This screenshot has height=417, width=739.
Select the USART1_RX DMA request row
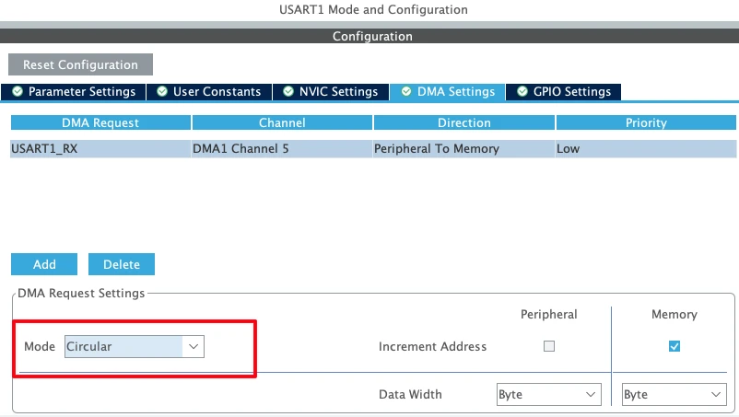(100, 148)
